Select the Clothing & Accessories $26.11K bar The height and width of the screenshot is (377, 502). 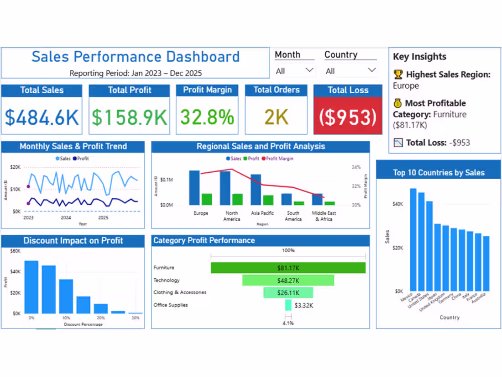pyautogui.click(x=288, y=292)
